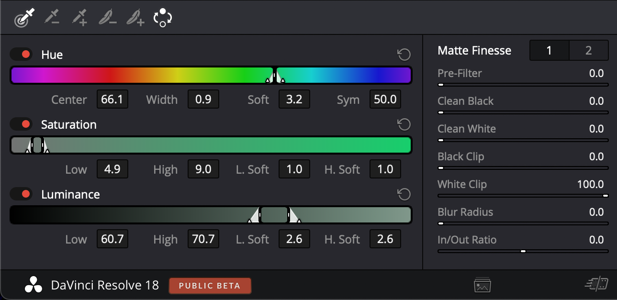The width and height of the screenshot is (617, 300).
Task: Click the Clean White value 0.0
Action: pos(596,129)
